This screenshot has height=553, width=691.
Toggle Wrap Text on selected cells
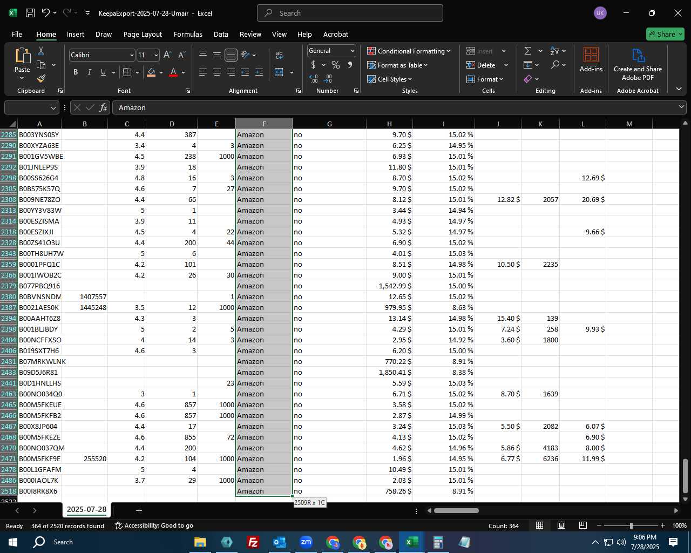[x=279, y=55]
